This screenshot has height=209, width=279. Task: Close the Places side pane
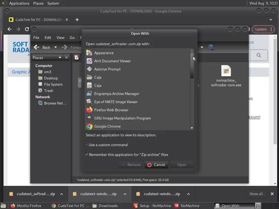coord(66,57)
